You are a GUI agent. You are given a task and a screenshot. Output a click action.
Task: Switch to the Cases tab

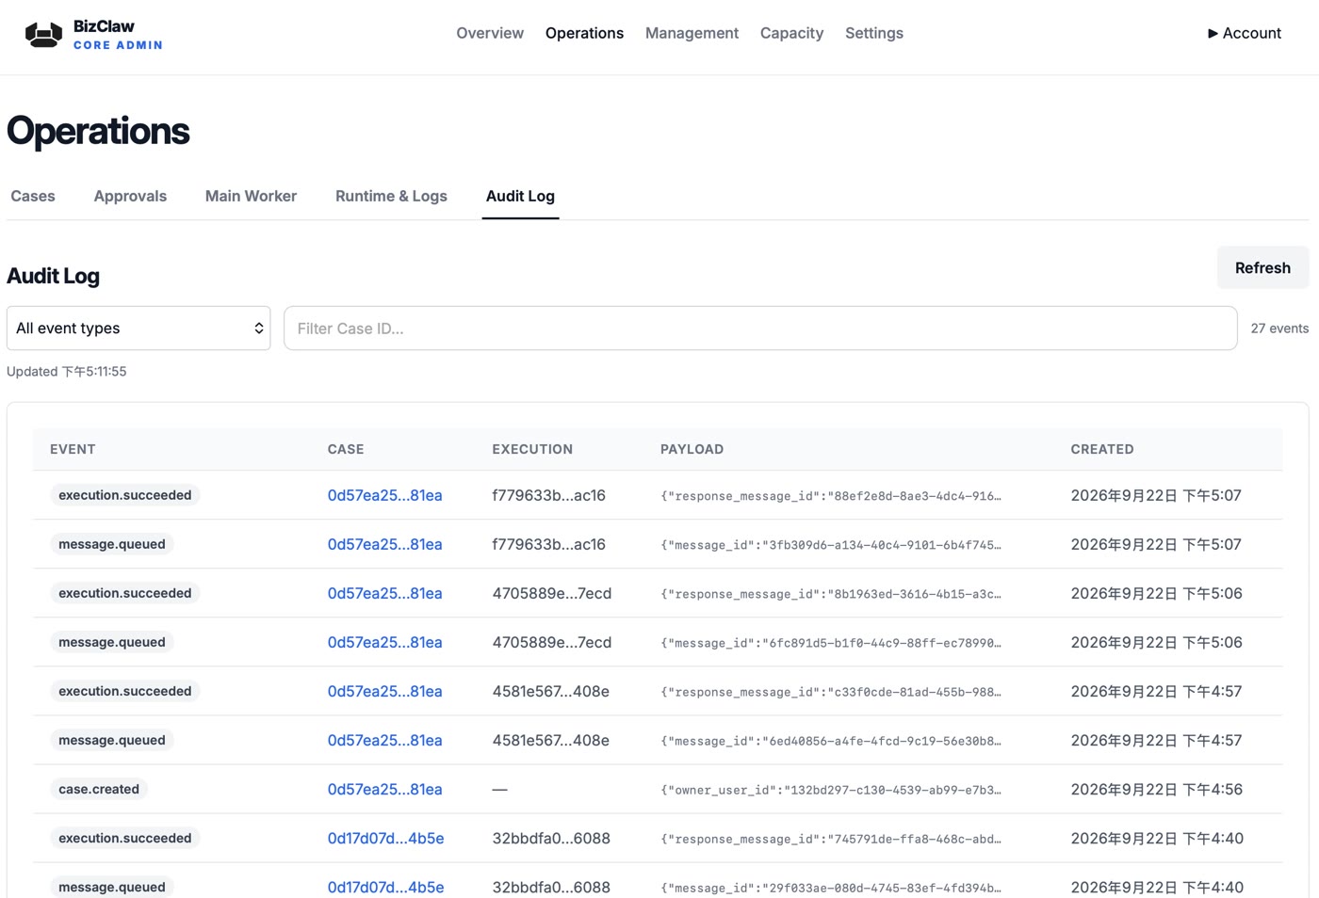coord(33,196)
